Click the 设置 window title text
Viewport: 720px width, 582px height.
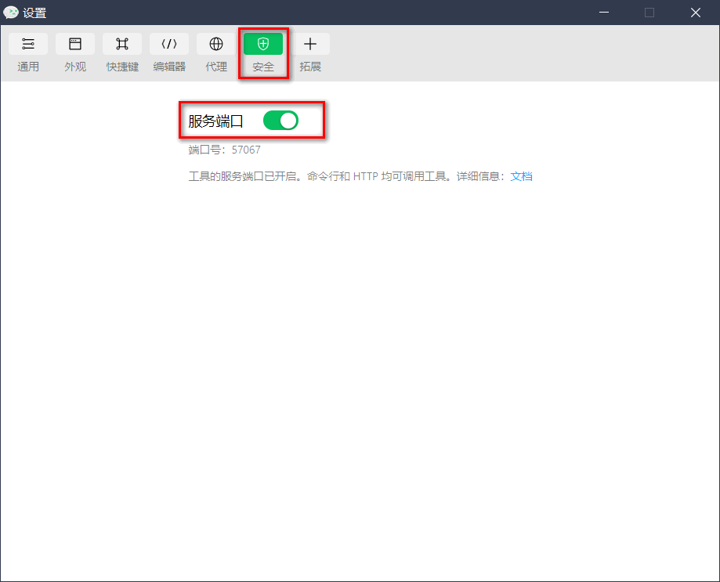pyautogui.click(x=34, y=13)
